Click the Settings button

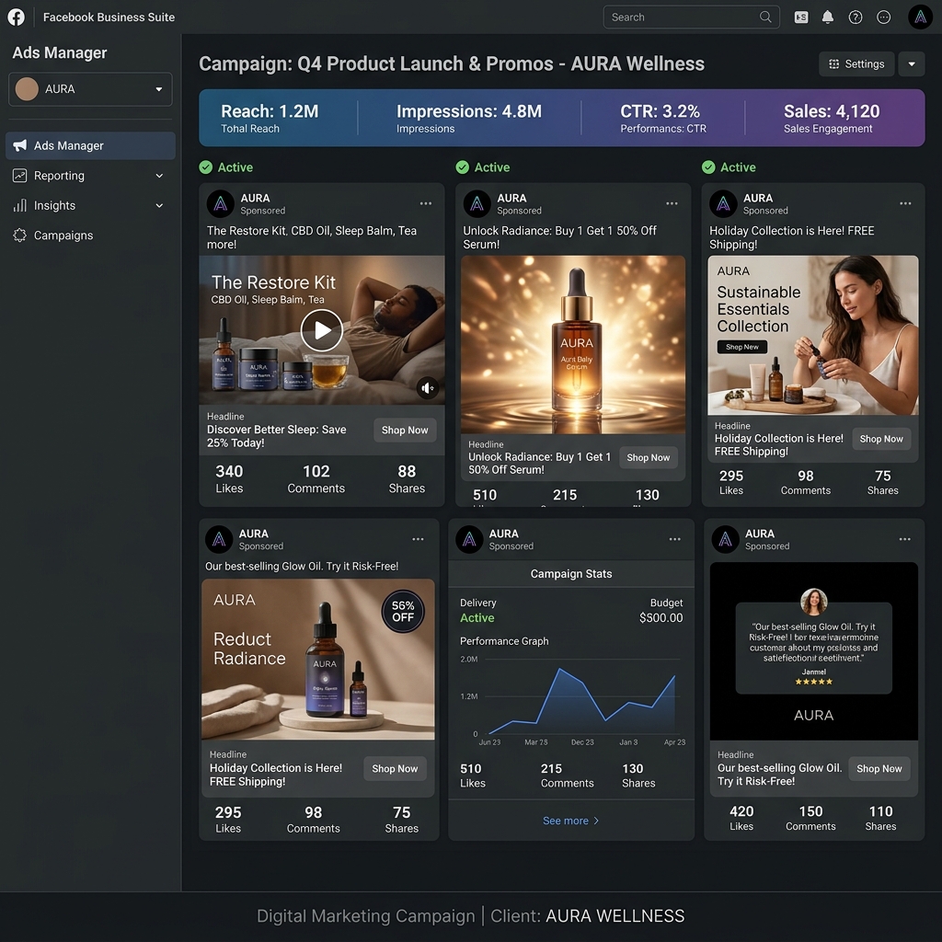[x=856, y=63]
